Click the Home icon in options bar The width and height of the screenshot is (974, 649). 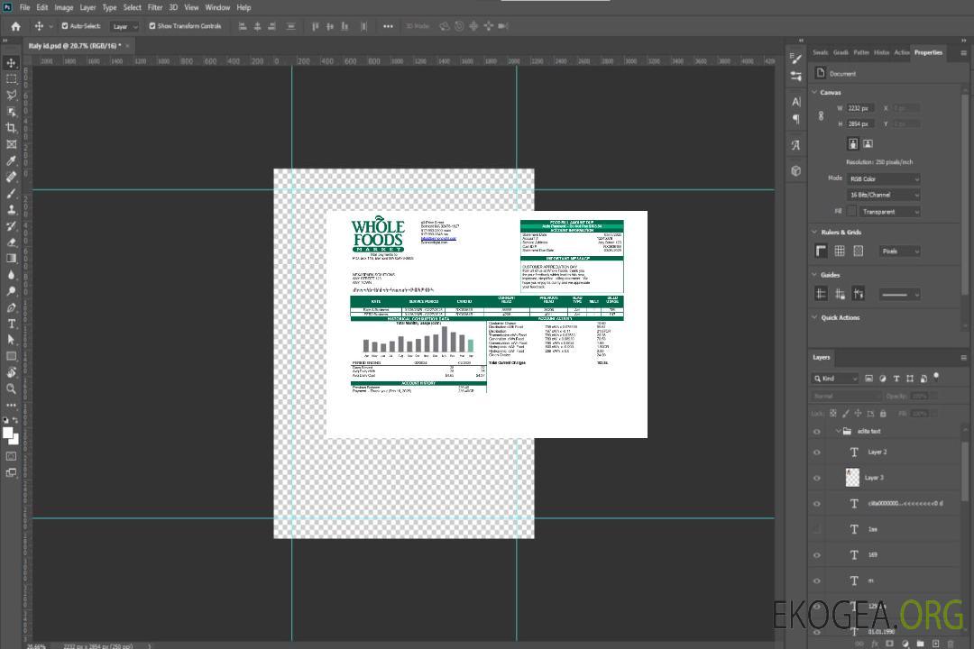15,26
